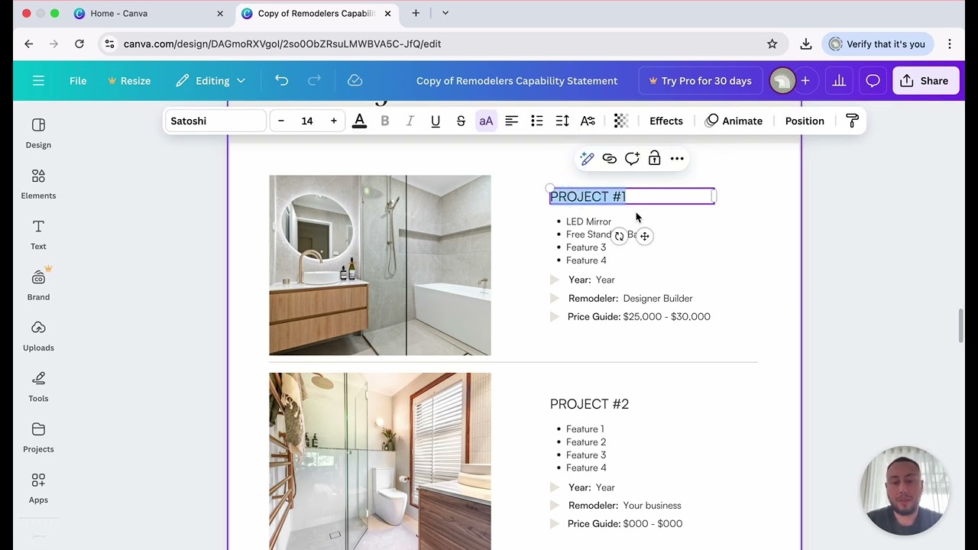Open browser downloads

[x=806, y=44]
